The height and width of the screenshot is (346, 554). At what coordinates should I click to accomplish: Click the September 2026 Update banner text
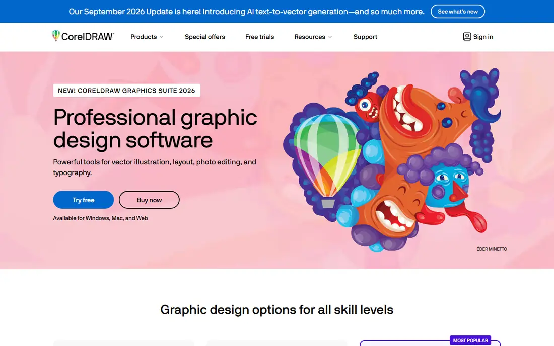(x=246, y=11)
